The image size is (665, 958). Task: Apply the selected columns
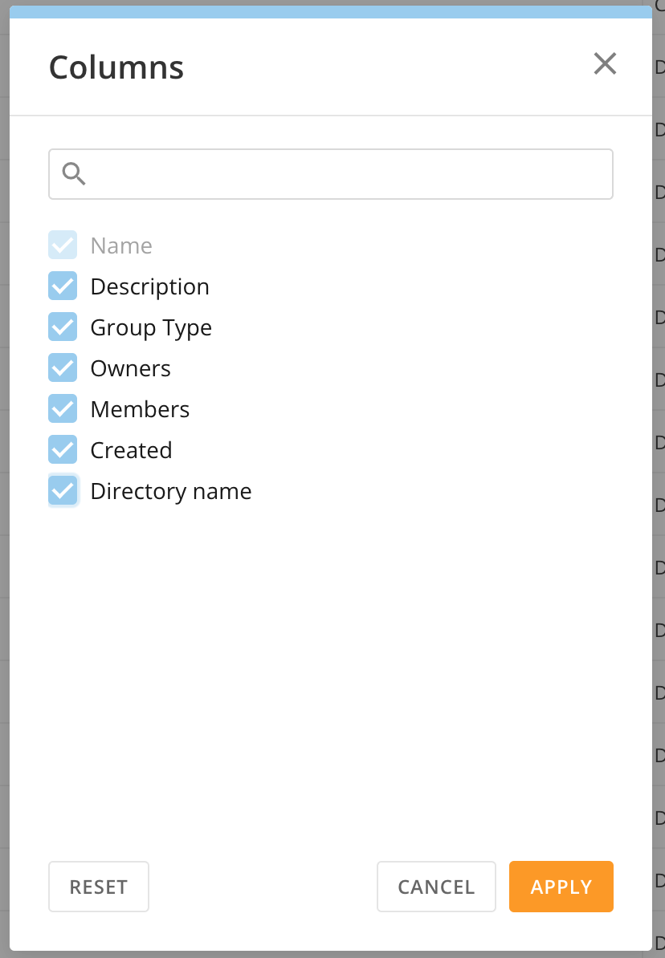point(561,887)
